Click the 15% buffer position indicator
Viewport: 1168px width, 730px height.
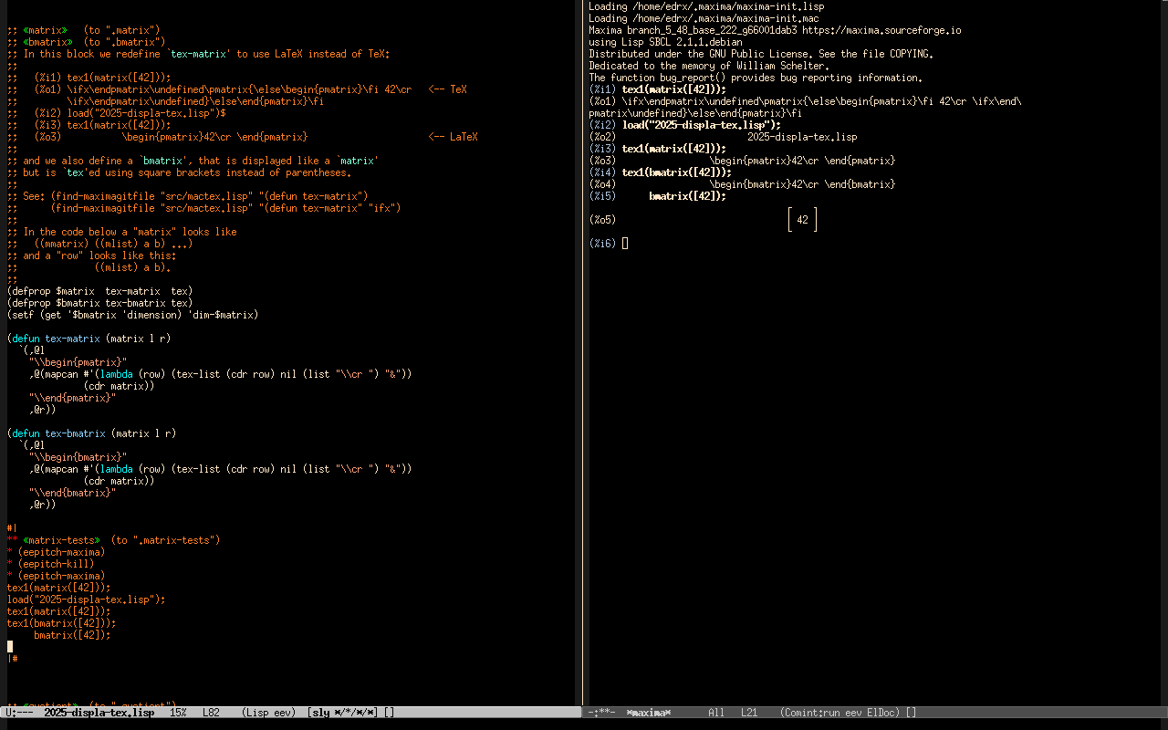click(178, 713)
